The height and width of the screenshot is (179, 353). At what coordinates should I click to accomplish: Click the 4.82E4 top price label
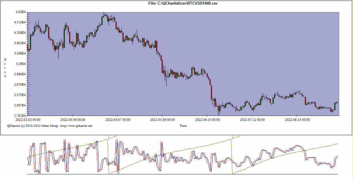pos(21,12)
